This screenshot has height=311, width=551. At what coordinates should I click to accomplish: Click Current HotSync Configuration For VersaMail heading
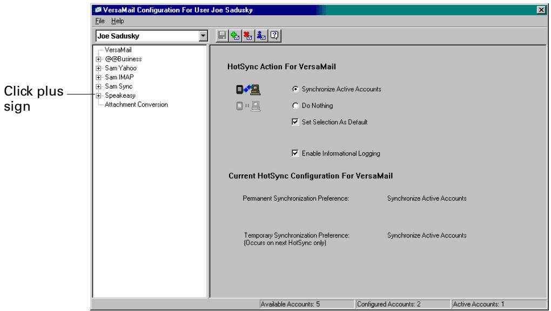tap(311, 176)
